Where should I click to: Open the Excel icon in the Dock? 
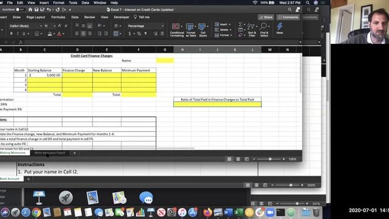point(239,212)
